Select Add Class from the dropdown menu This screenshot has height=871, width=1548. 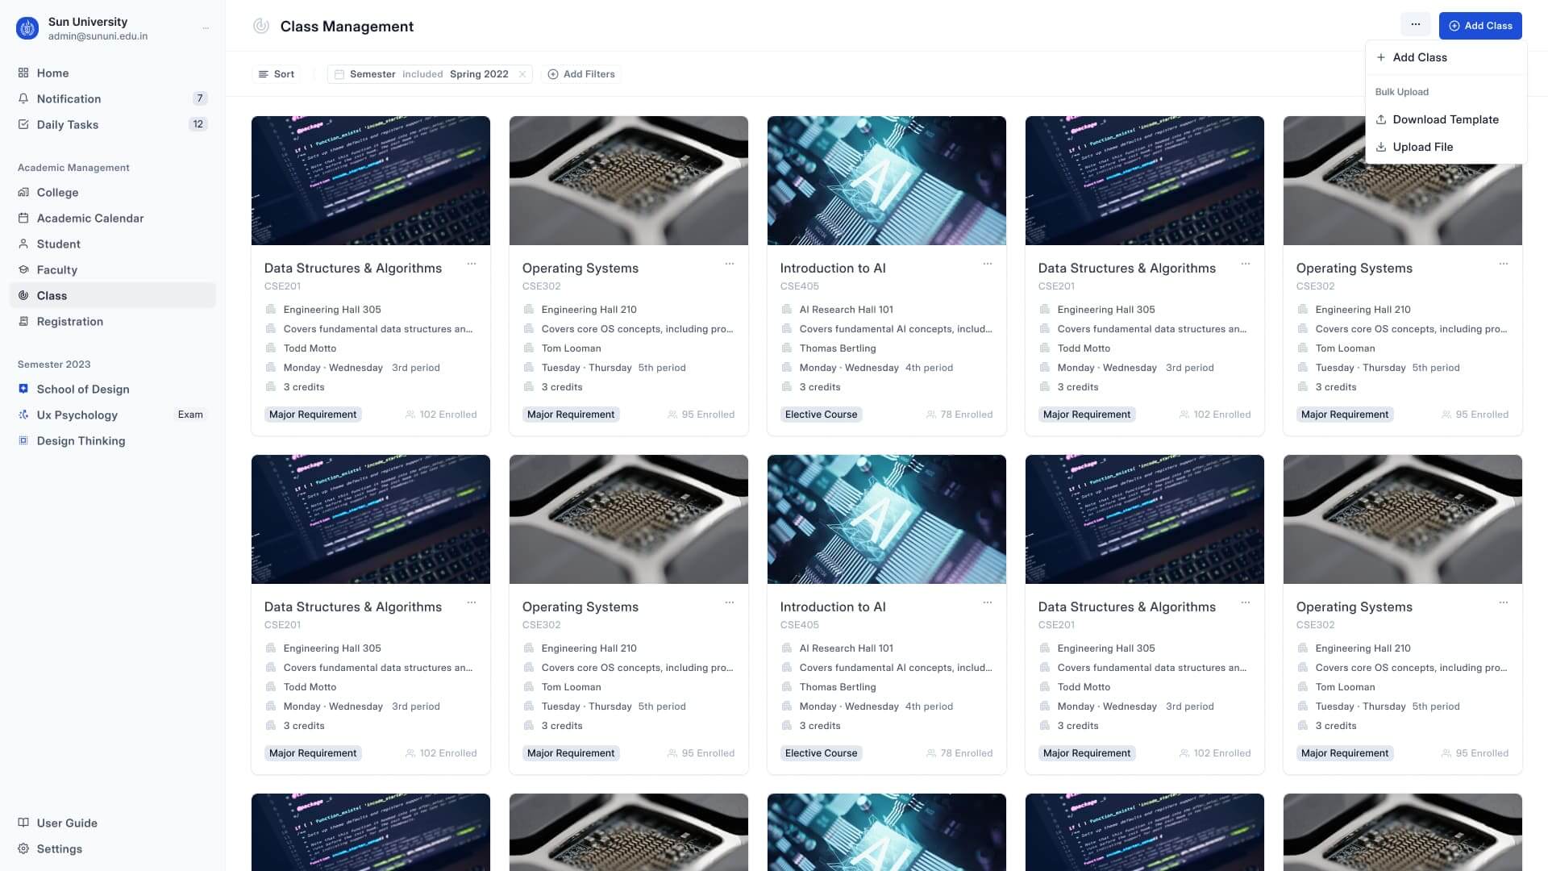click(1446, 57)
